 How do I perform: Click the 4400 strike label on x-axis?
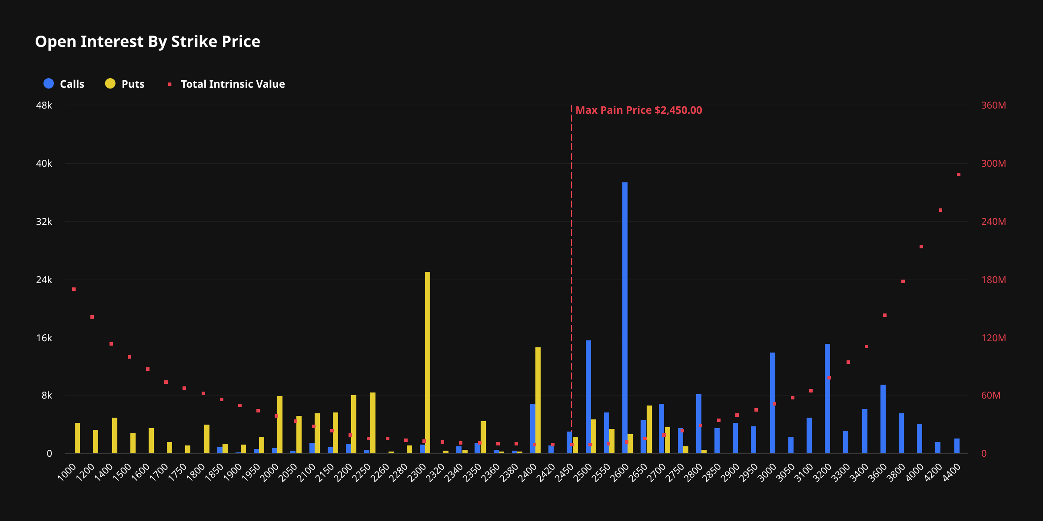(952, 472)
